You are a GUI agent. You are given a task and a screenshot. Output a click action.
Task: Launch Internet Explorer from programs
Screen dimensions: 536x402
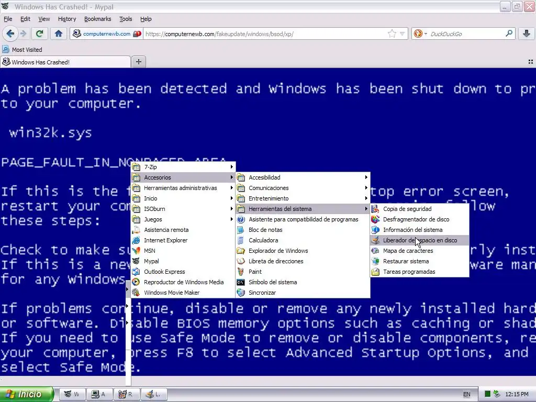click(x=183, y=240)
